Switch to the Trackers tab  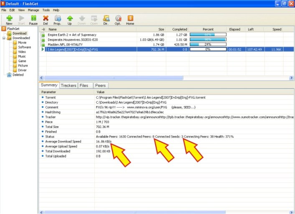[x=69, y=85]
